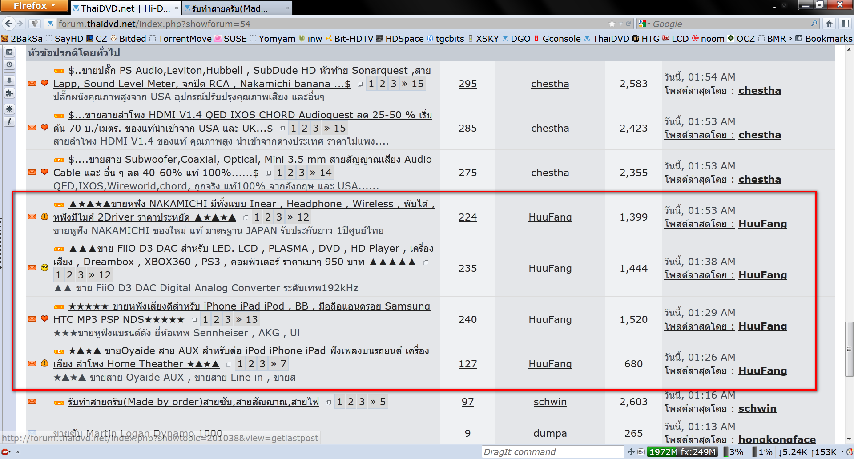The height and width of the screenshot is (459, 854).
Task: Click the heart icon on the iPhone iPad iPod row
Action: point(44,318)
